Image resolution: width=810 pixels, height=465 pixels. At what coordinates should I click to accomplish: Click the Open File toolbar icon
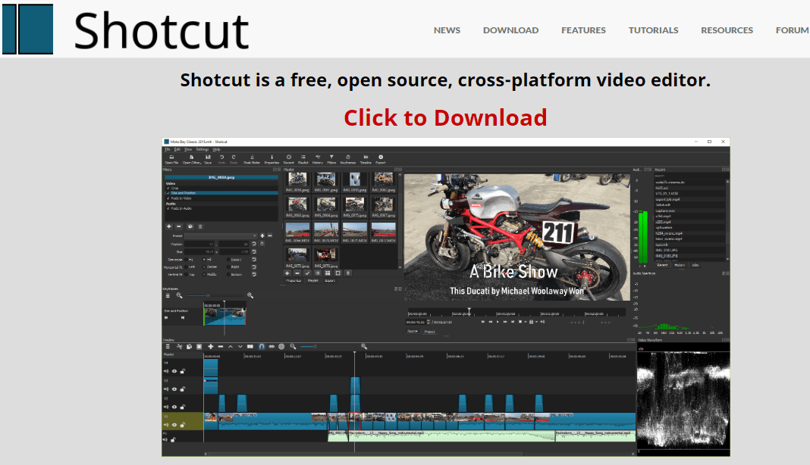(x=171, y=159)
